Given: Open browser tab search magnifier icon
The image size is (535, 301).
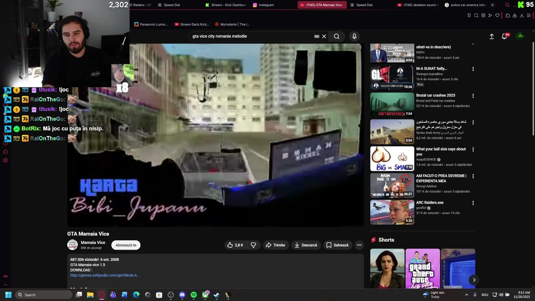Looking at the screenshot, I should [507, 5].
